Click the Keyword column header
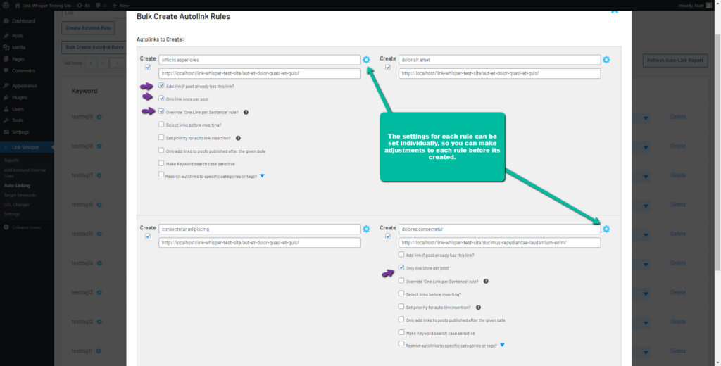This screenshot has height=366, width=721. 84,91
